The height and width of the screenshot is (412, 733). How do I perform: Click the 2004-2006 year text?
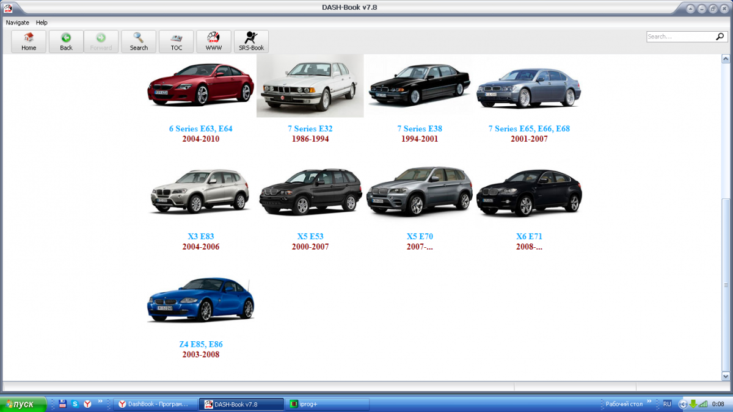200,247
